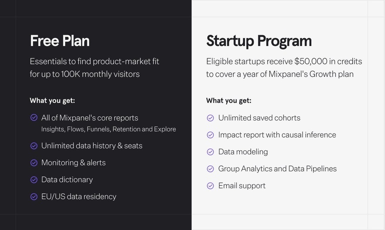Click Impact report with causal inference text

tap(277, 135)
